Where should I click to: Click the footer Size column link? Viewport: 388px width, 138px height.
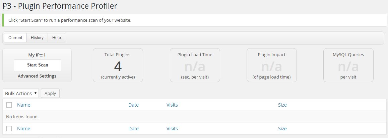point(282,129)
